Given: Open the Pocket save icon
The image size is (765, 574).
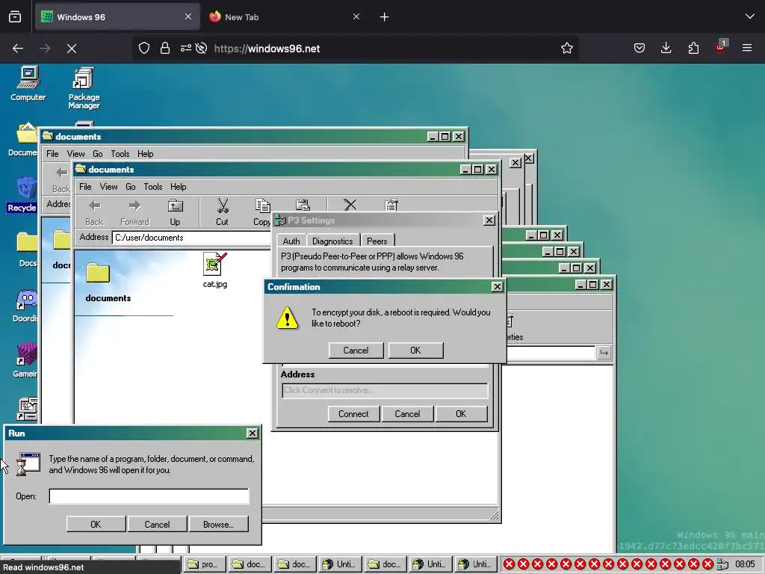Looking at the screenshot, I should tap(639, 49).
